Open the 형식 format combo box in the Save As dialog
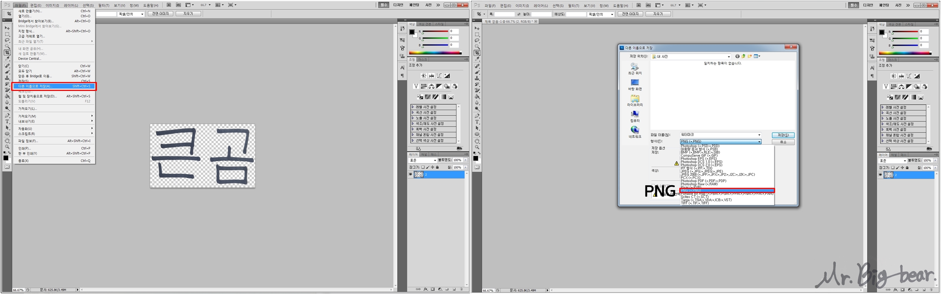The image size is (941, 294). pyautogui.click(x=720, y=142)
